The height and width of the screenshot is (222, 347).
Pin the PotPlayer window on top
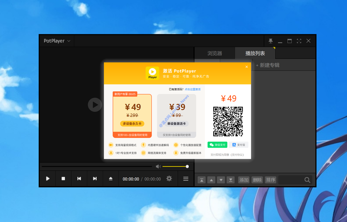(271, 41)
